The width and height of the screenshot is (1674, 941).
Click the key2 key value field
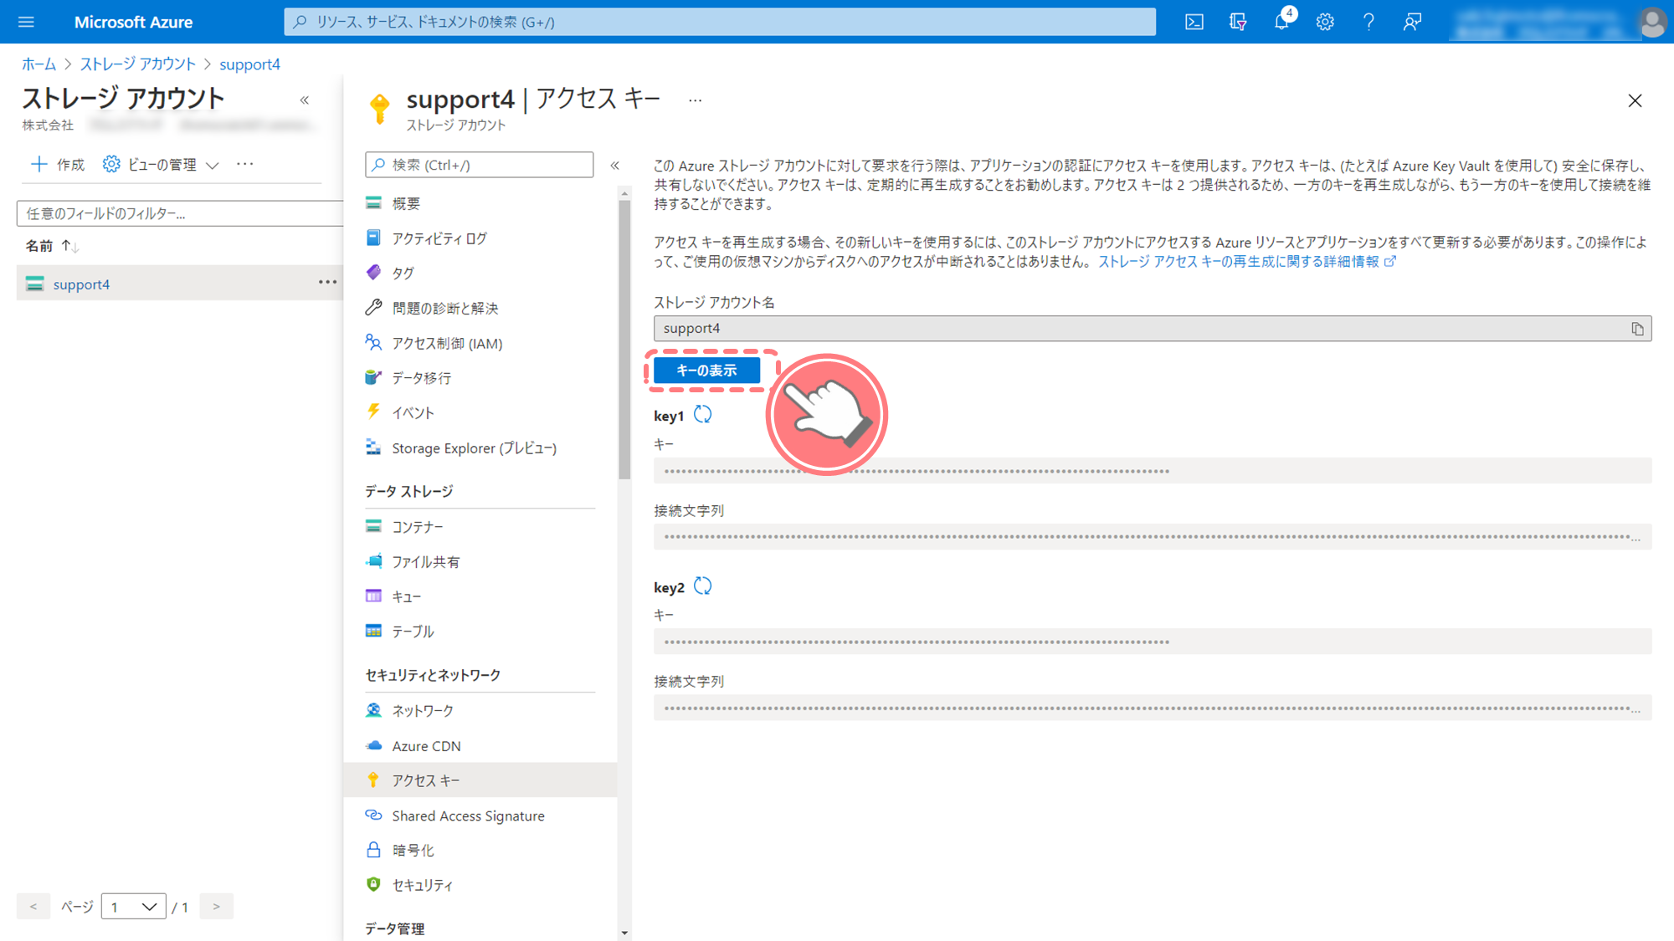[1153, 642]
